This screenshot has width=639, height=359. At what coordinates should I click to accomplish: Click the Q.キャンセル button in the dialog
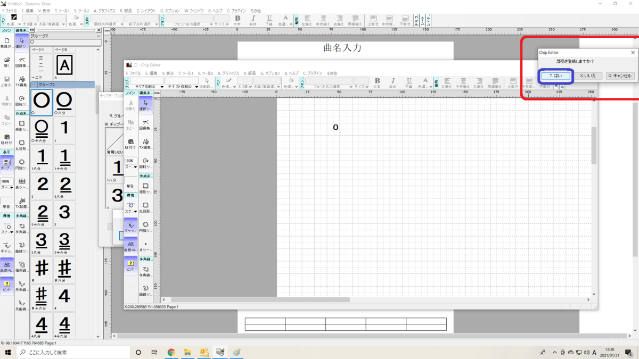point(620,76)
